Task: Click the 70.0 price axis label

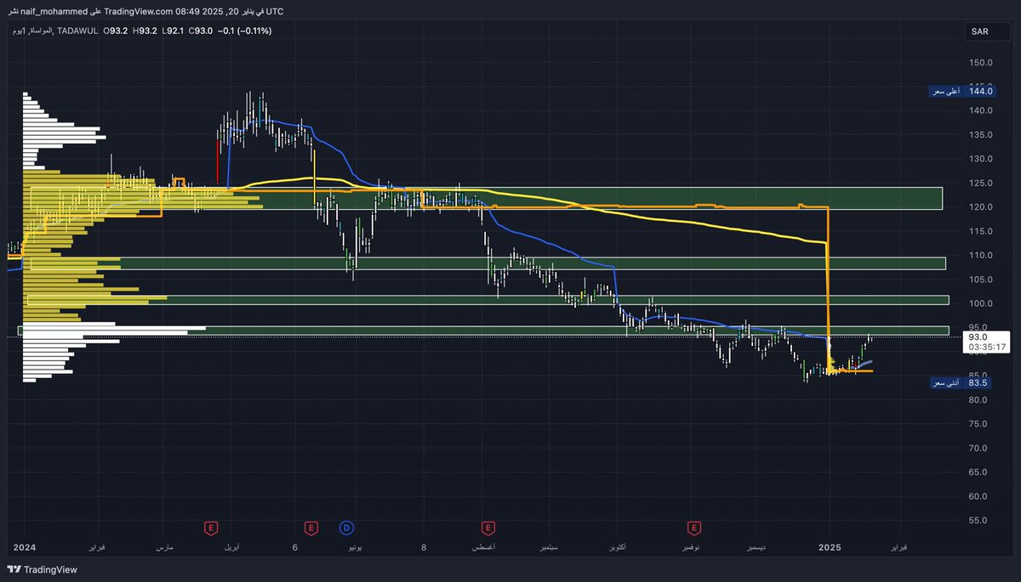Action: pos(979,448)
